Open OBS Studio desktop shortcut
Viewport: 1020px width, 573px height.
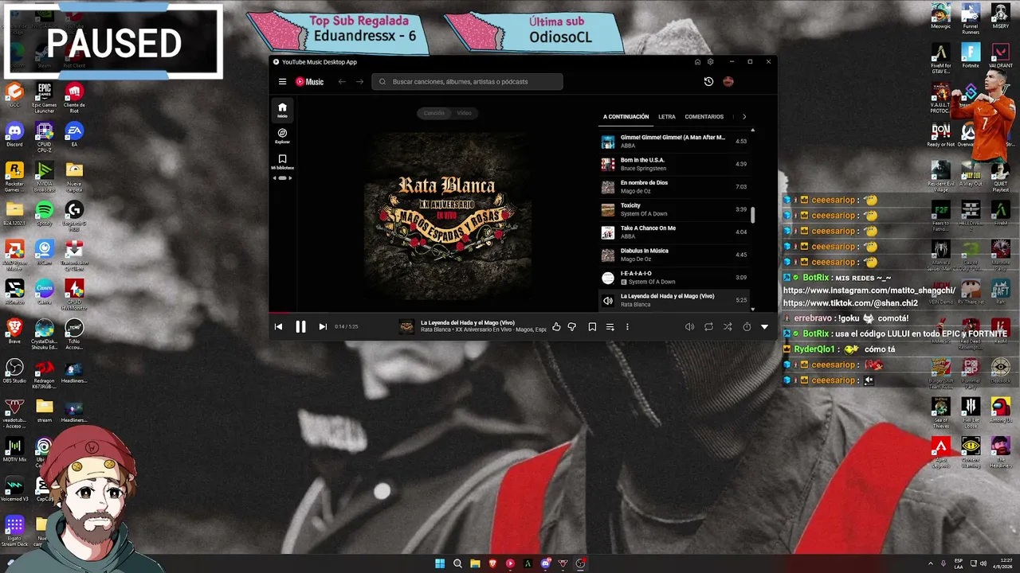(14, 370)
